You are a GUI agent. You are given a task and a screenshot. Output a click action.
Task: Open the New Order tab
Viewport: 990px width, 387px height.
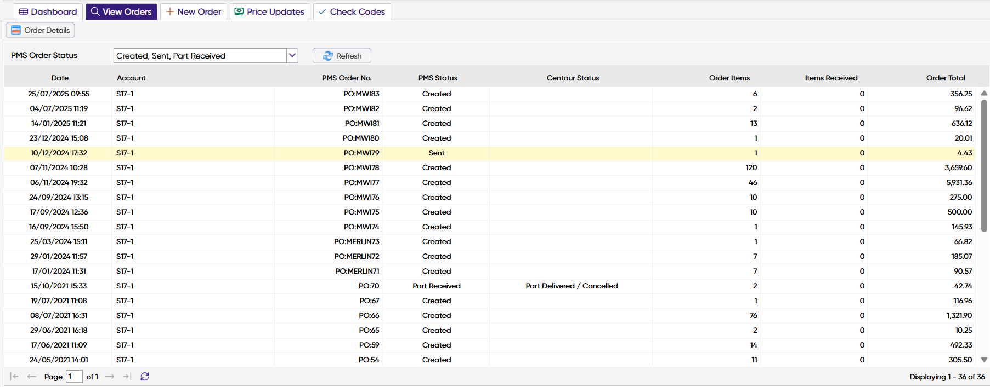(x=194, y=11)
